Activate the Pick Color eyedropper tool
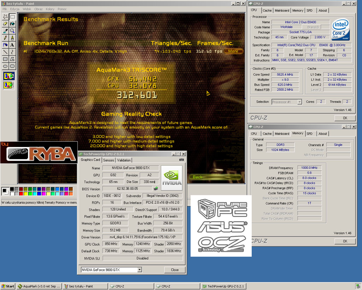 pyautogui.click(x=5, y=31)
